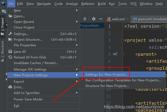Open the Help menu
167x112 pixels.
point(159,4)
